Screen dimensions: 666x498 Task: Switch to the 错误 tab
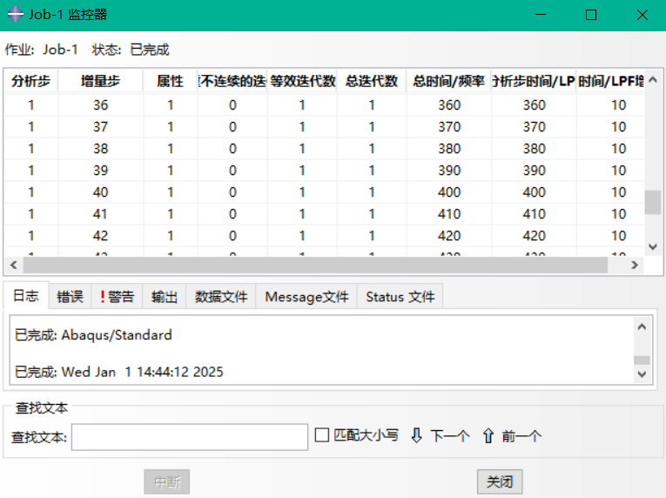click(x=71, y=297)
